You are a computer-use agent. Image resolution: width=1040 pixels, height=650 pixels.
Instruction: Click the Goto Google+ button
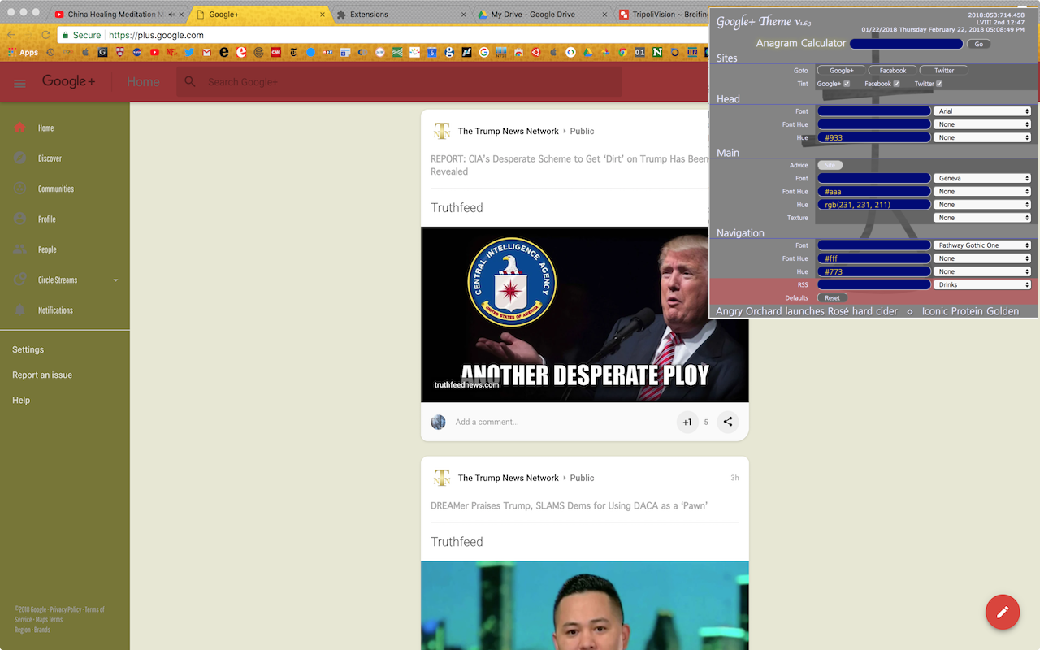point(841,71)
